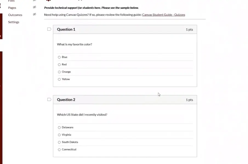Click the "Which US State" question text
248x164 pixels.
[82, 115]
